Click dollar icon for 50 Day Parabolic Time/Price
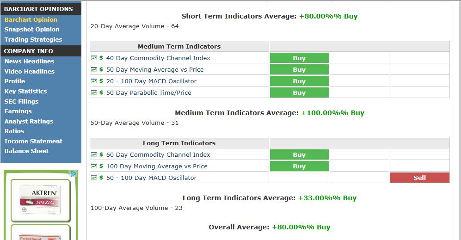The width and height of the screenshot is (461, 240). pyautogui.click(x=101, y=92)
